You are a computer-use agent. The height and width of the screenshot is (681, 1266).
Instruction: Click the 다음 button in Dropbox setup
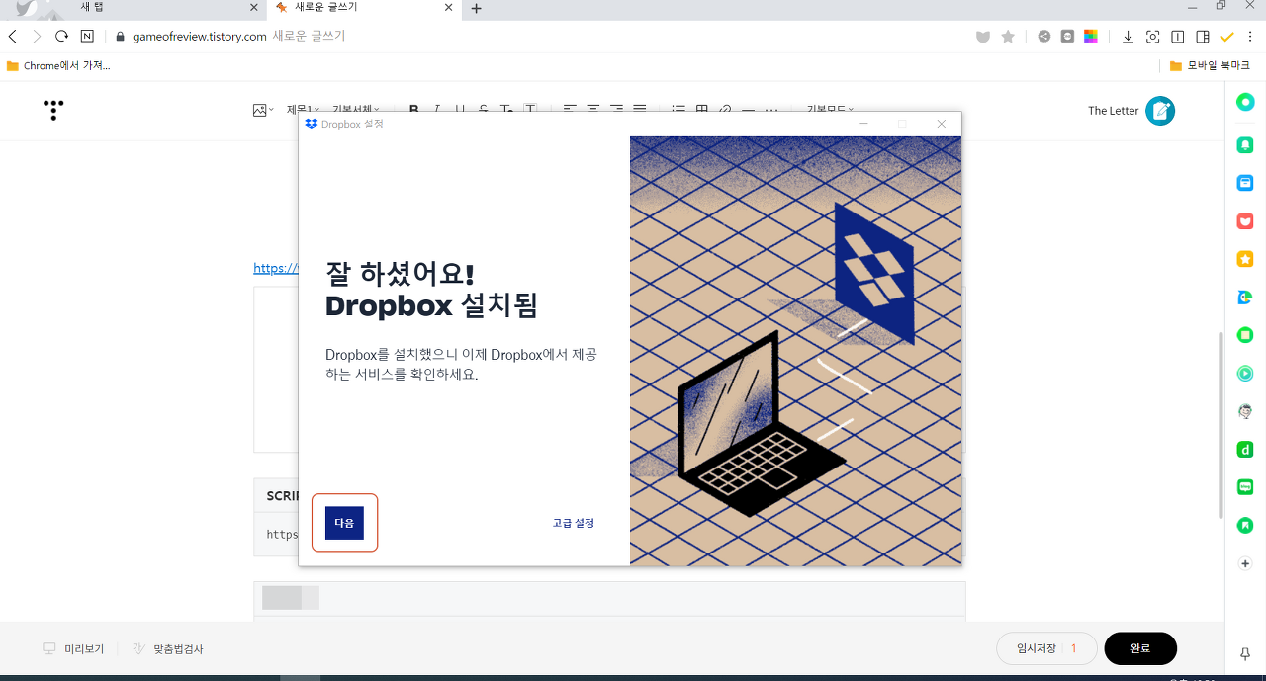(344, 523)
